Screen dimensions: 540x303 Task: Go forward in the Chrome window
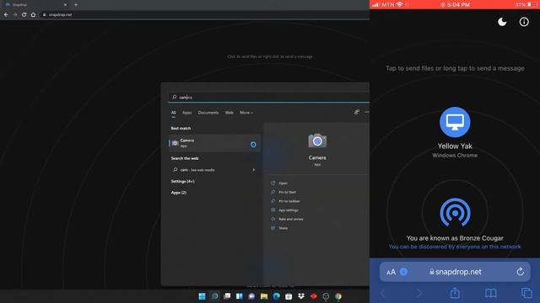click(x=15, y=15)
